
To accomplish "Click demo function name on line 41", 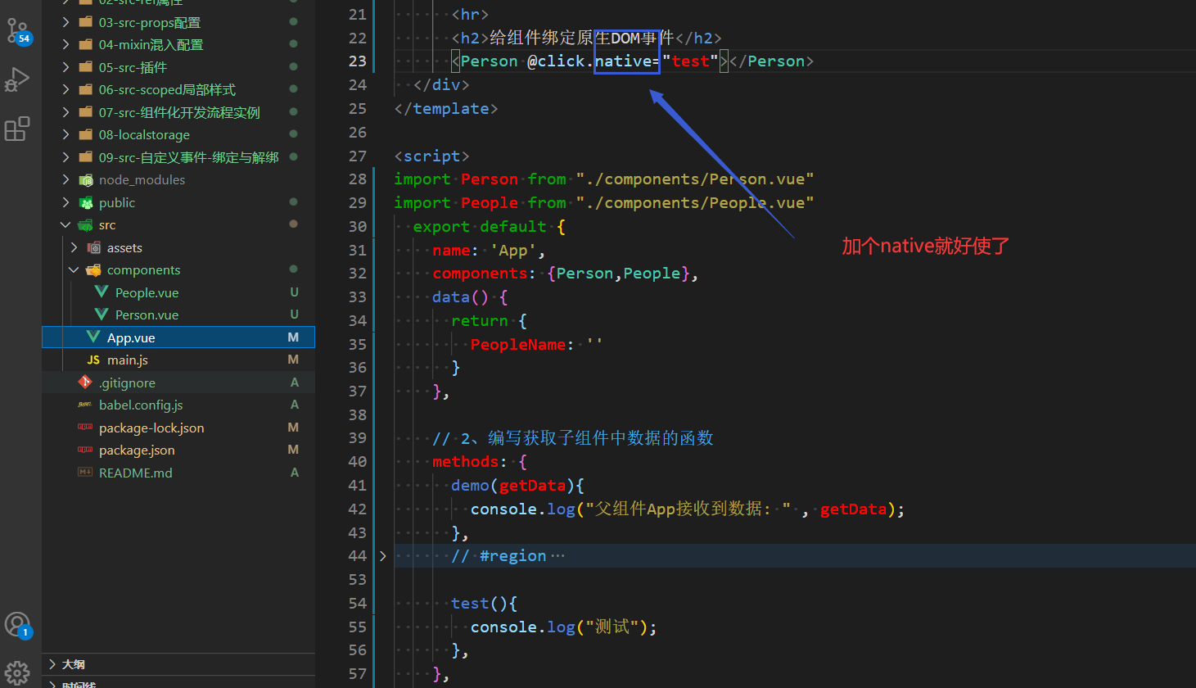I will (470, 485).
